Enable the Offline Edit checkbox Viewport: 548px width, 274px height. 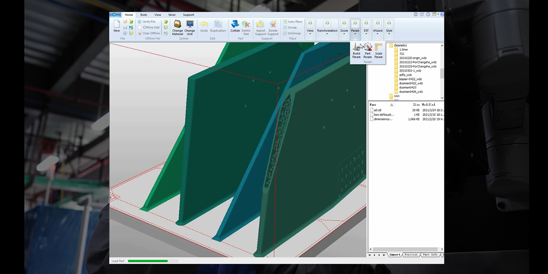coord(140,27)
